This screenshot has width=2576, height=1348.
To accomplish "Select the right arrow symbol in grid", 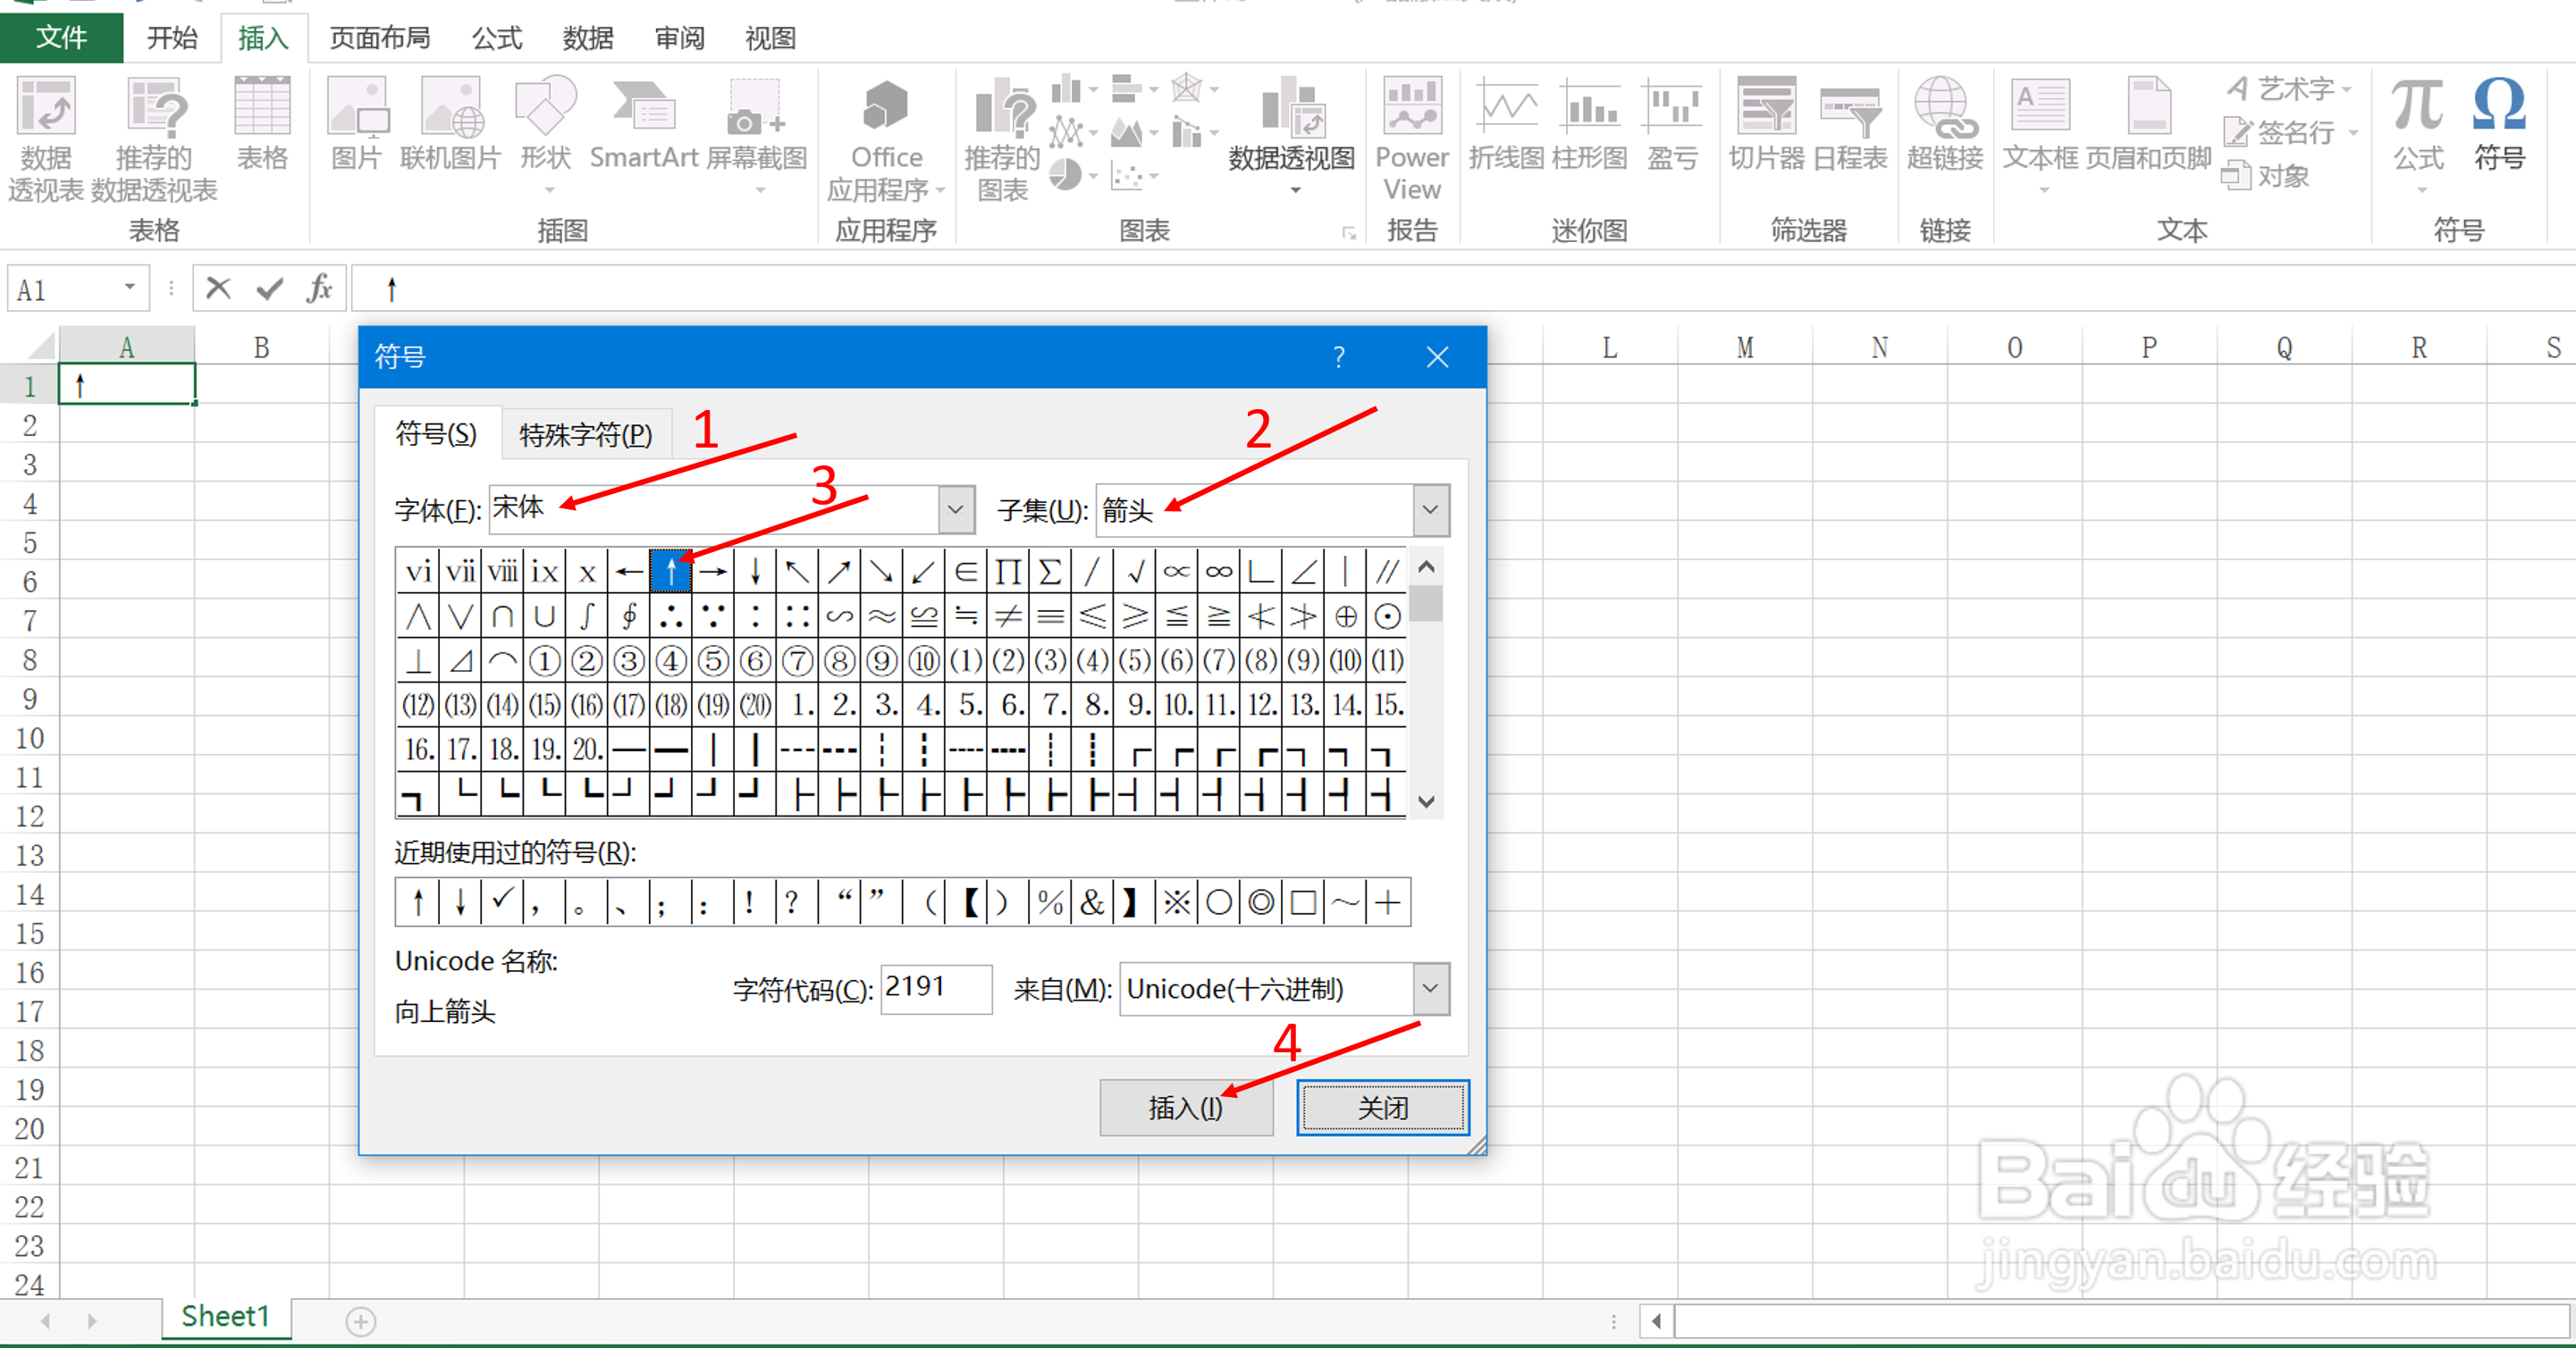I will click(x=713, y=572).
